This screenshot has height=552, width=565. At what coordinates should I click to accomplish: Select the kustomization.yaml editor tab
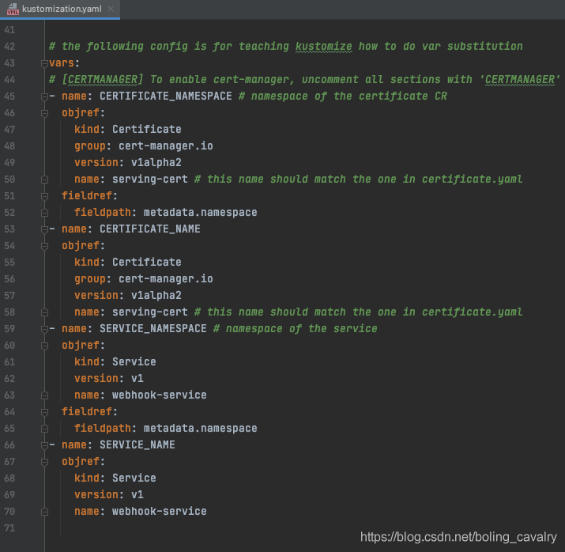[60, 9]
